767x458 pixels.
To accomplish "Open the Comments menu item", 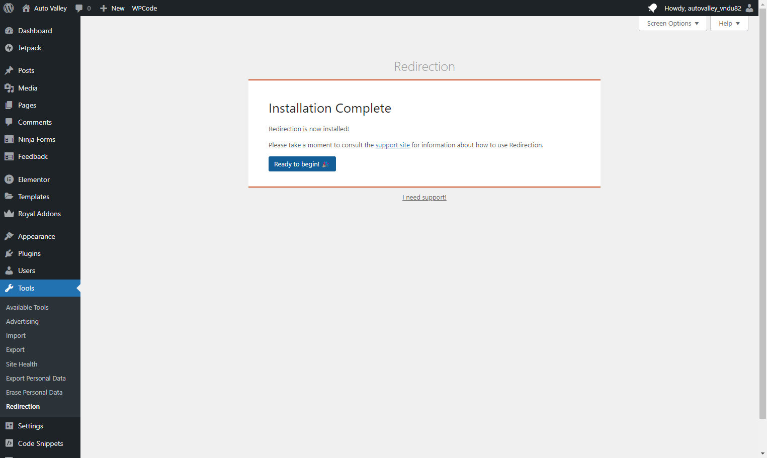I will [40, 122].
